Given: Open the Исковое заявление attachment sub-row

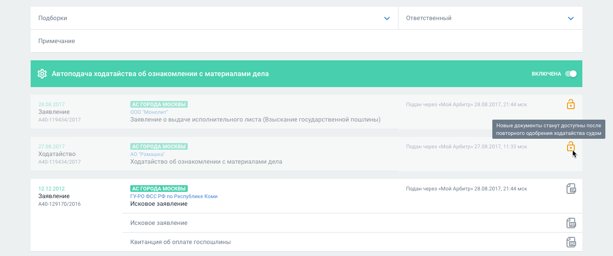Looking at the screenshot, I should pyautogui.click(x=159, y=223).
